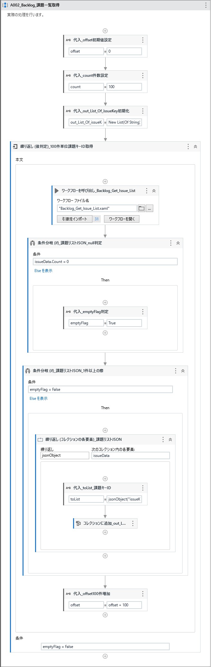Open the three-dot menu on 代入_emptyFlag判定
This screenshot has height=667, width=217.
(x=142, y=312)
